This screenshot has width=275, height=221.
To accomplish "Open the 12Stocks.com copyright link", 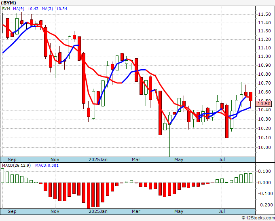I will click(258, 218).
